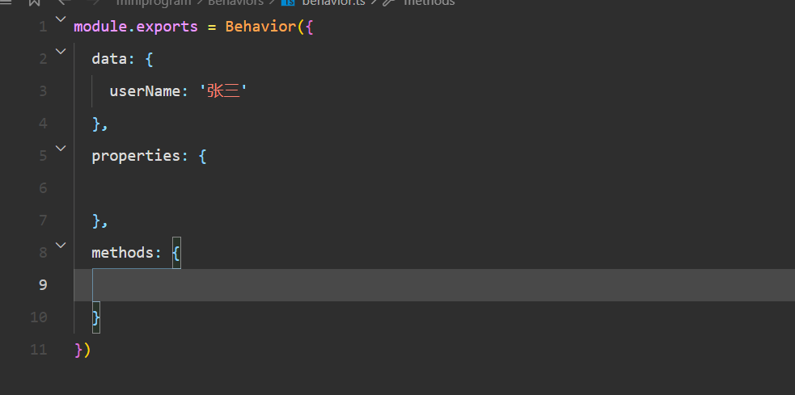Select line number 3 in gutter
The image size is (795, 395).
42,91
